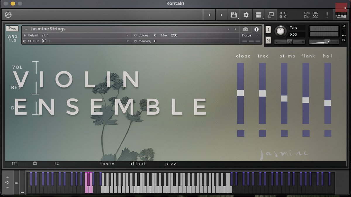Click the Cpu 0% readout
Screen dimensions: 351x197
pos(311,13)
